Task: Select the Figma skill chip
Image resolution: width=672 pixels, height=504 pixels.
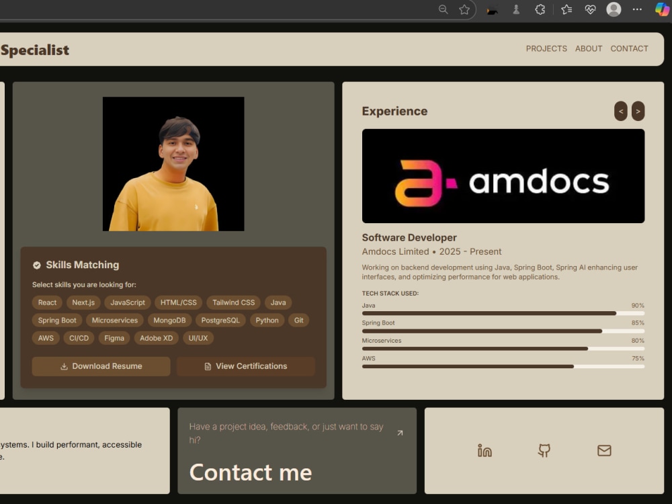Action: click(x=114, y=338)
